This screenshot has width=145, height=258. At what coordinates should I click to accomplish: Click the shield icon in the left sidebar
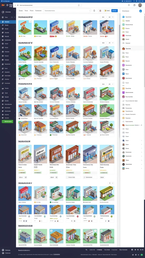click(x=3, y=17)
